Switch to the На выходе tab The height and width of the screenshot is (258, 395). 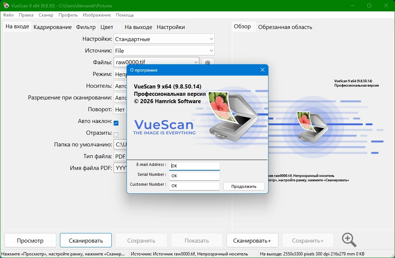click(138, 27)
